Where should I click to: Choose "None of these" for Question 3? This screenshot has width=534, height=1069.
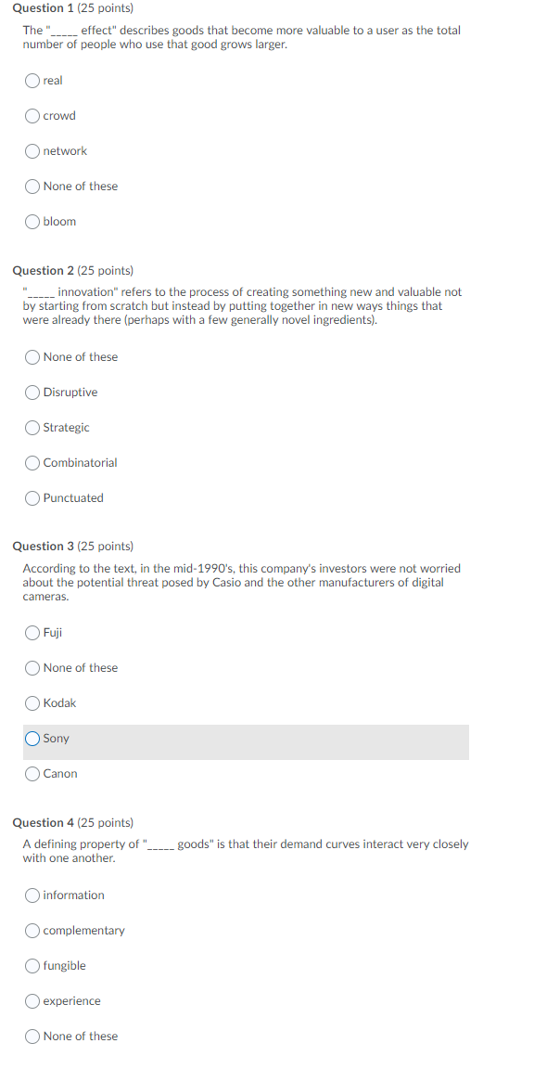pyautogui.click(x=32, y=667)
